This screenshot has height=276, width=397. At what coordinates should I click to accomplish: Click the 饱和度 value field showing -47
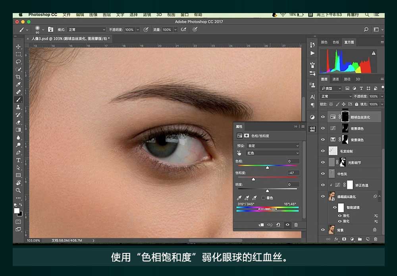pyautogui.click(x=293, y=173)
